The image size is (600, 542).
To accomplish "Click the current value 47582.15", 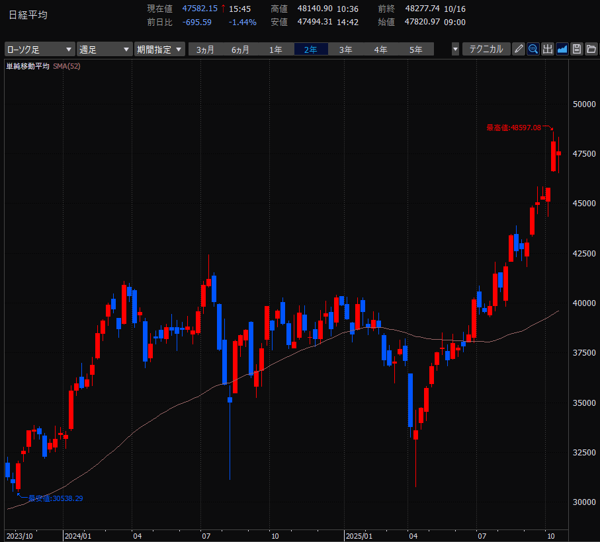I will point(200,9).
